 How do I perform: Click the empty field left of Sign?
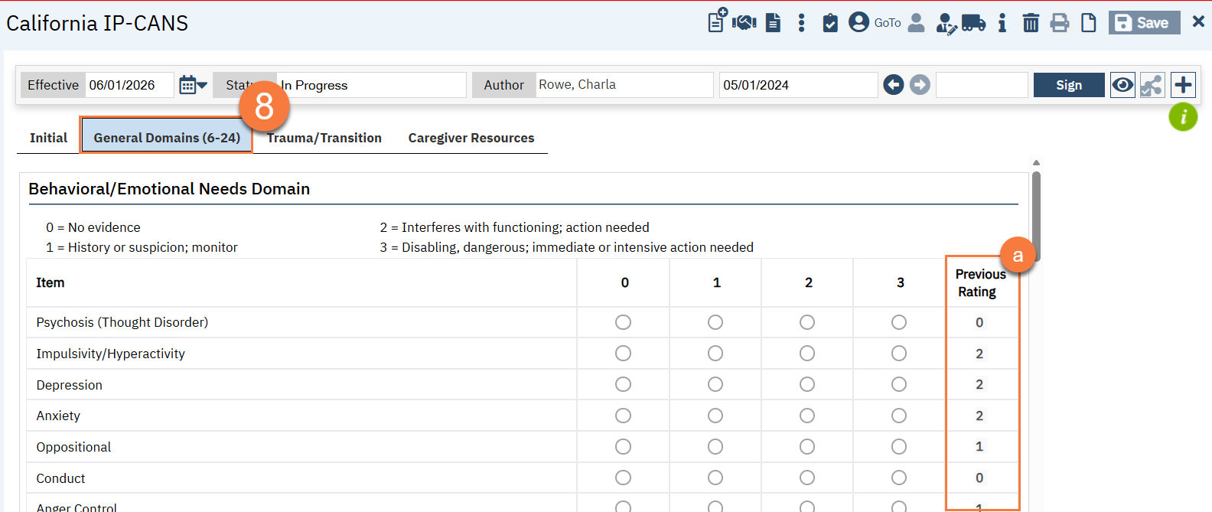coord(982,85)
